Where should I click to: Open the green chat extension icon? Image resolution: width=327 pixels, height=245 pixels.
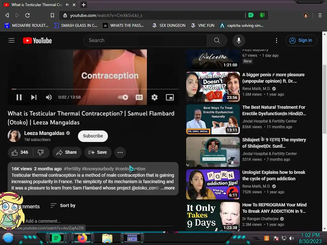tap(251, 15)
